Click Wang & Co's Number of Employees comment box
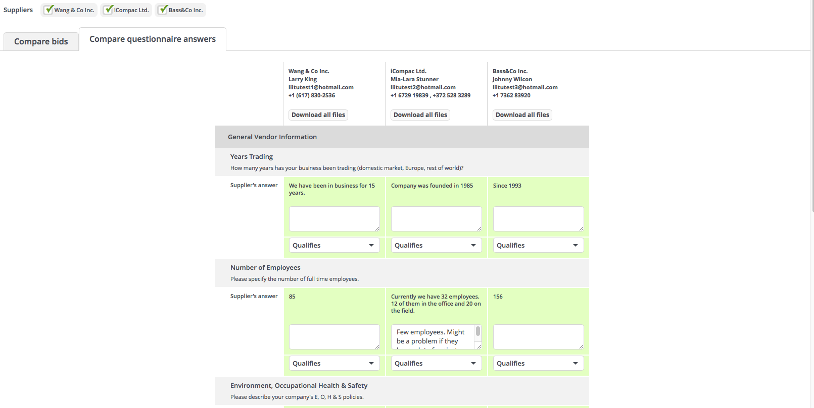 click(334, 336)
